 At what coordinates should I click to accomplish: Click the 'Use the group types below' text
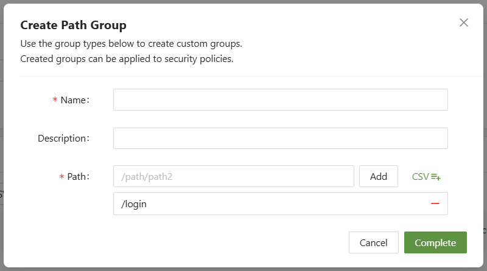coord(131,44)
